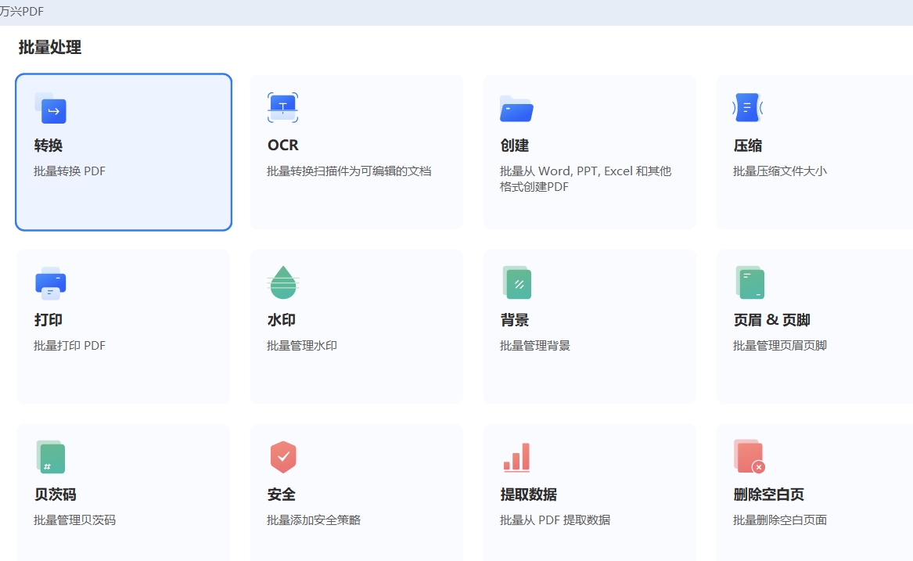Open the 转换 batch conversion card
The image size is (913, 561).
[x=123, y=153]
